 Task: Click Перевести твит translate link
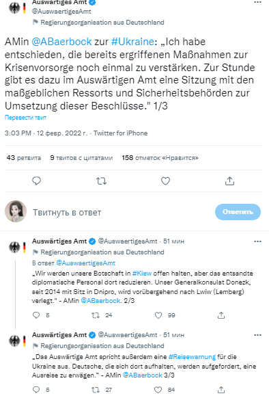tap(25, 118)
